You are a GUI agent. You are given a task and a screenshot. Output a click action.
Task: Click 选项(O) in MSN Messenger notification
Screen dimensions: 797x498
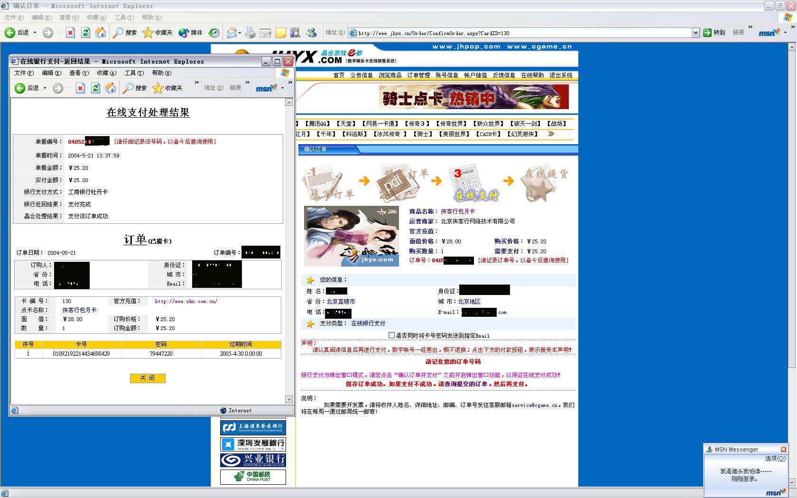pyautogui.click(x=775, y=459)
